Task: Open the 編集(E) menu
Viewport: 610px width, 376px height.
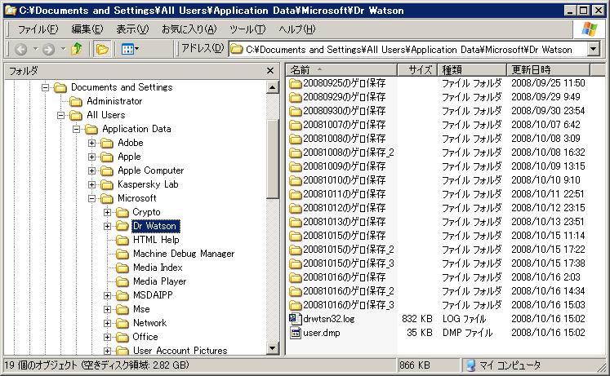Action: (87, 29)
